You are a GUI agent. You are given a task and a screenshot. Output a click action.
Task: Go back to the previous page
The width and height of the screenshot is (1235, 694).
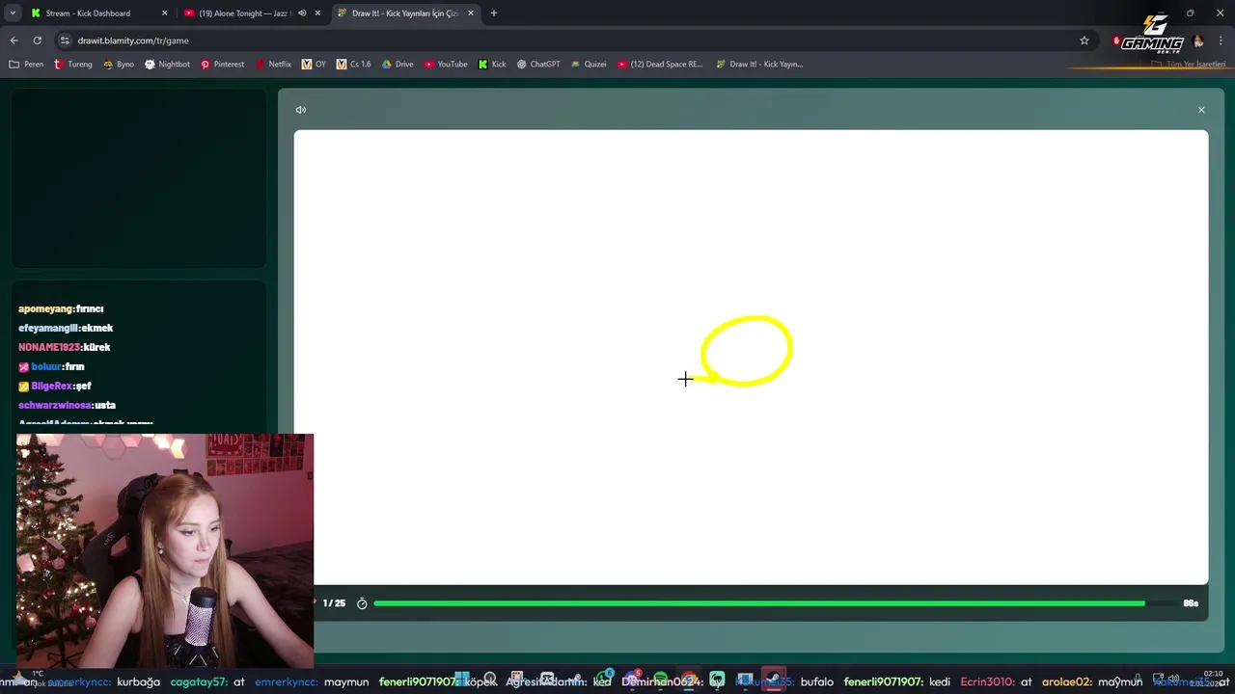(x=14, y=40)
